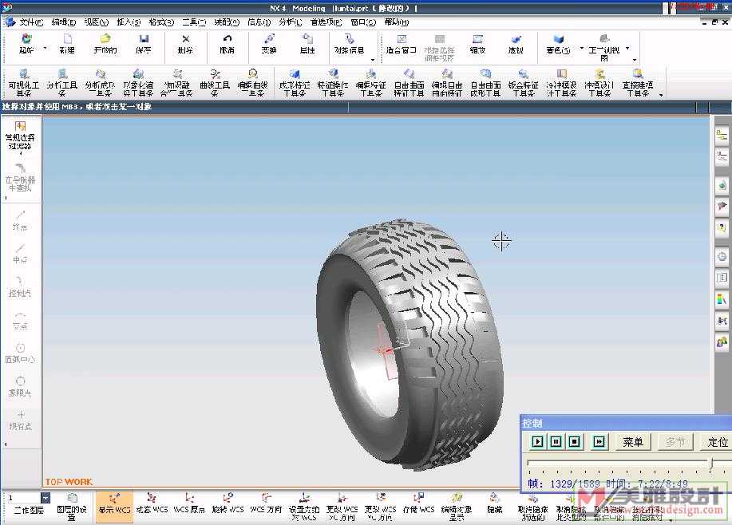Expand the 着色 rendering style dropdown arrow
732x525 pixels.
[x=581, y=48]
